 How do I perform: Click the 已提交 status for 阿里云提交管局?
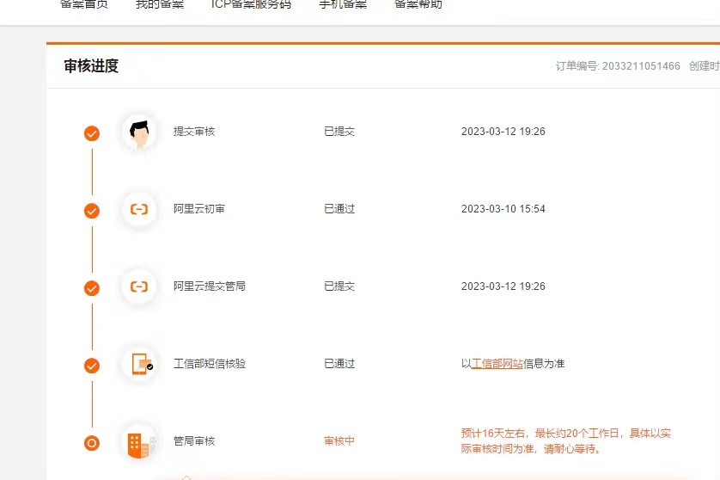coord(339,286)
